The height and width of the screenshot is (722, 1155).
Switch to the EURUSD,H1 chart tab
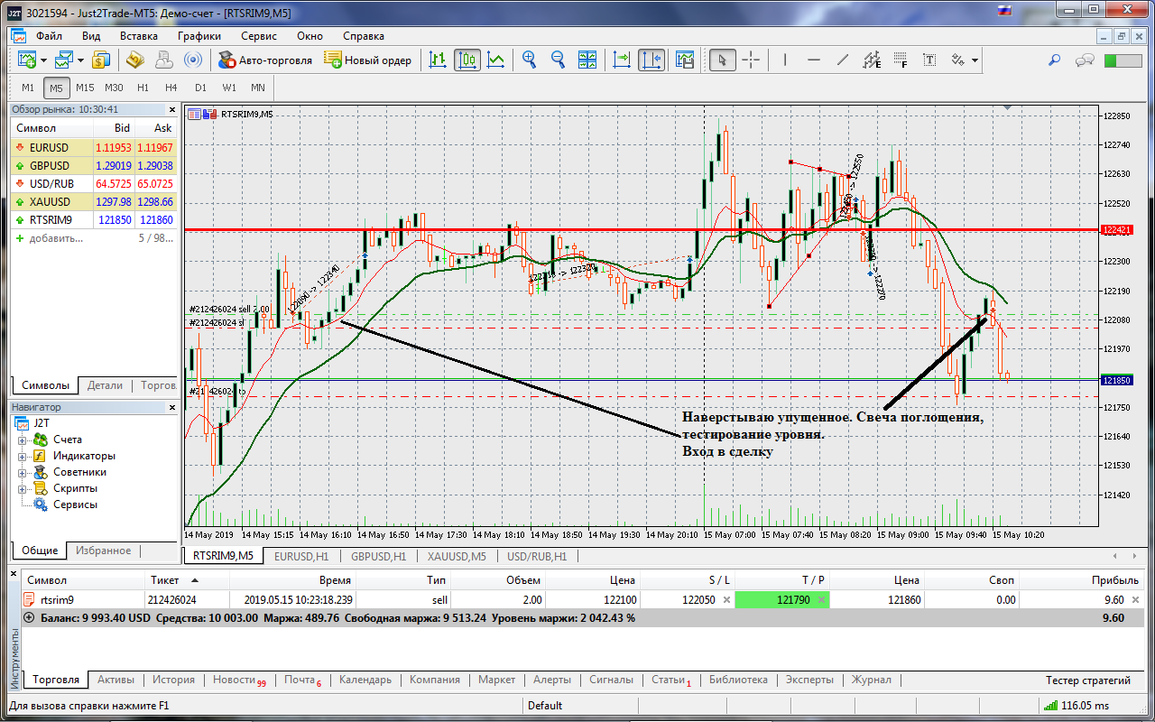click(301, 556)
